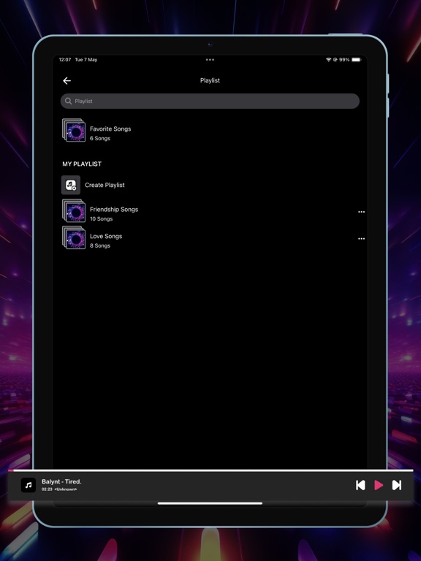Screen dimensions: 421x561
Task: Click the Create Playlist icon
Action: click(71, 185)
